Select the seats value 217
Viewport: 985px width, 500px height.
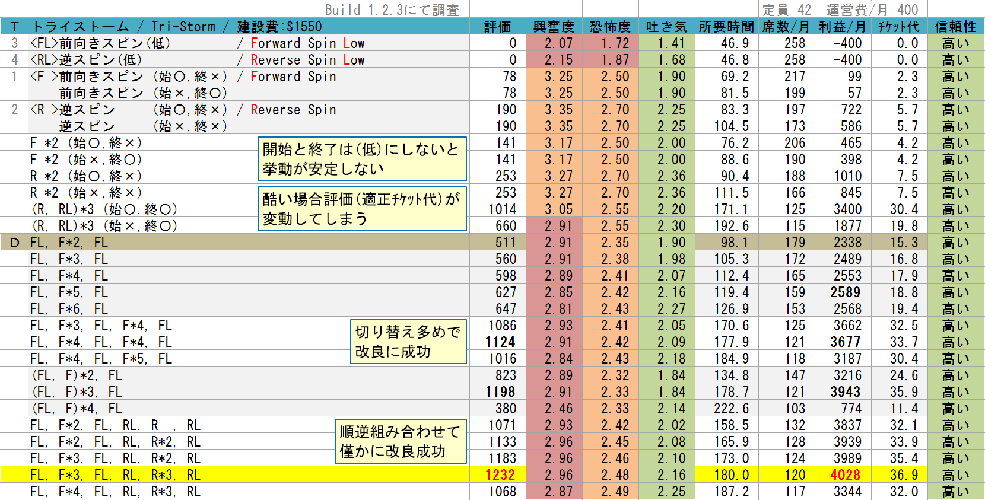click(795, 77)
